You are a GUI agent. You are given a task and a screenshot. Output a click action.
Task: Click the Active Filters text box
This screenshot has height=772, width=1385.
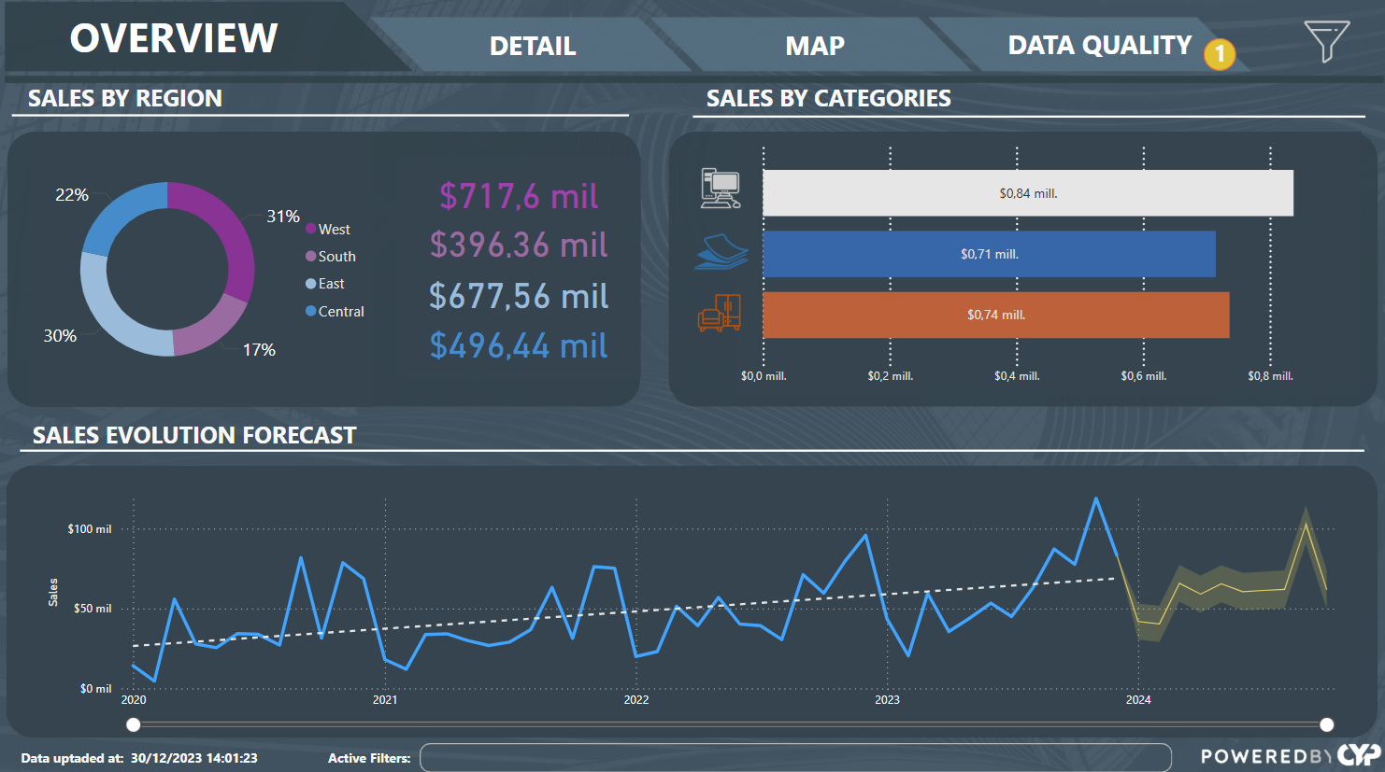point(794,757)
